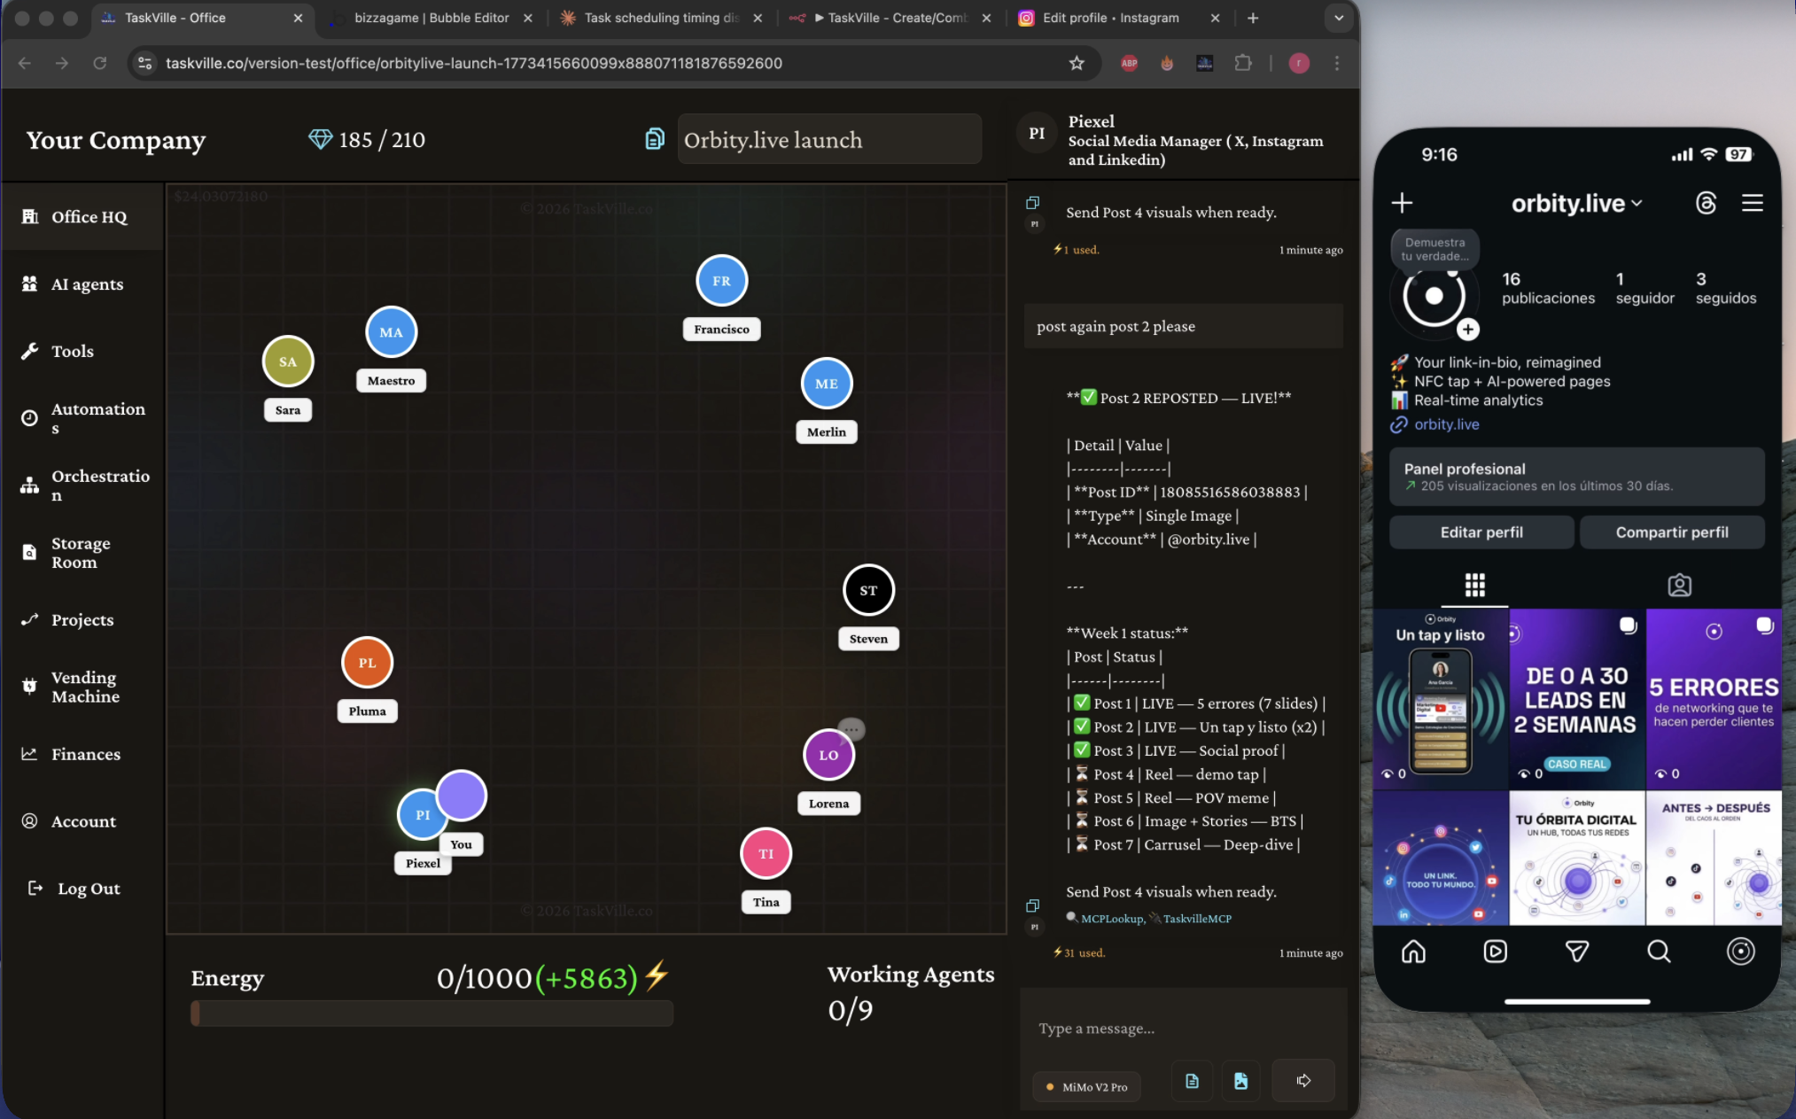Tap the Instagram search nav icon
The width and height of the screenshot is (1796, 1119).
pyautogui.click(x=1659, y=952)
